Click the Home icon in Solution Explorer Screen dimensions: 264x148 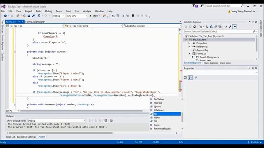(194, 27)
